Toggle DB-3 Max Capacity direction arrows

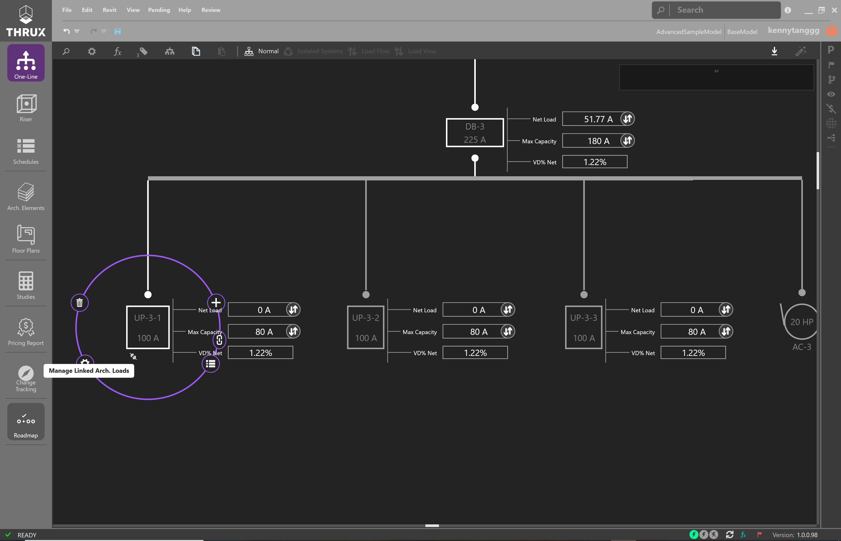pyautogui.click(x=627, y=140)
